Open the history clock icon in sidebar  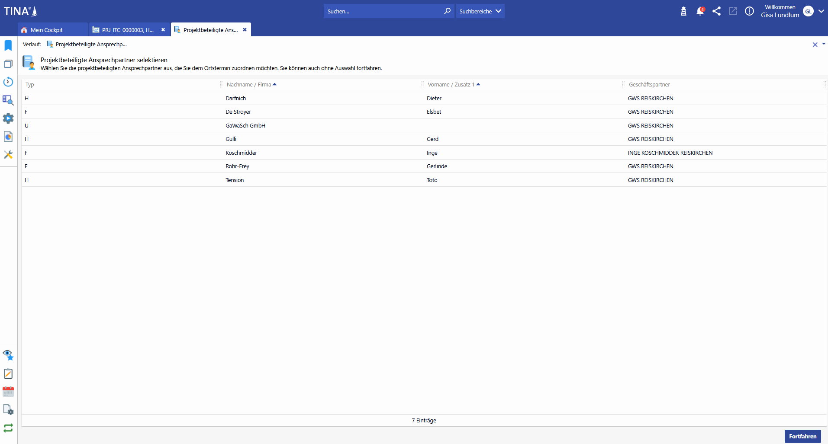click(x=8, y=82)
